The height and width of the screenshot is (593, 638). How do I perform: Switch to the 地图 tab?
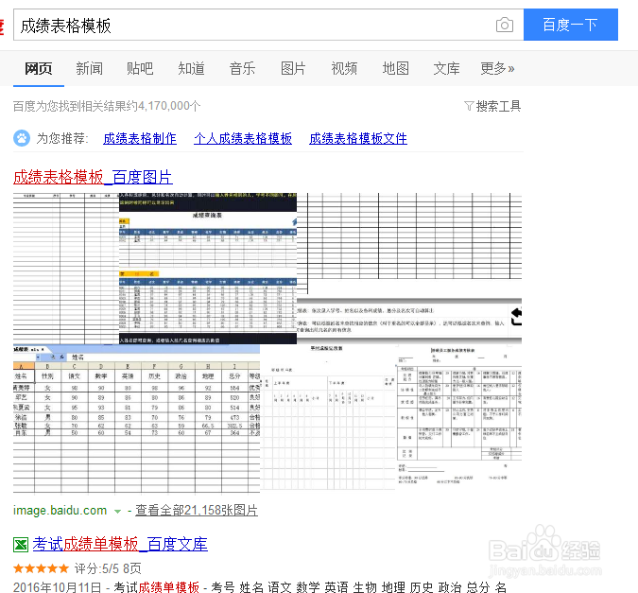395,68
